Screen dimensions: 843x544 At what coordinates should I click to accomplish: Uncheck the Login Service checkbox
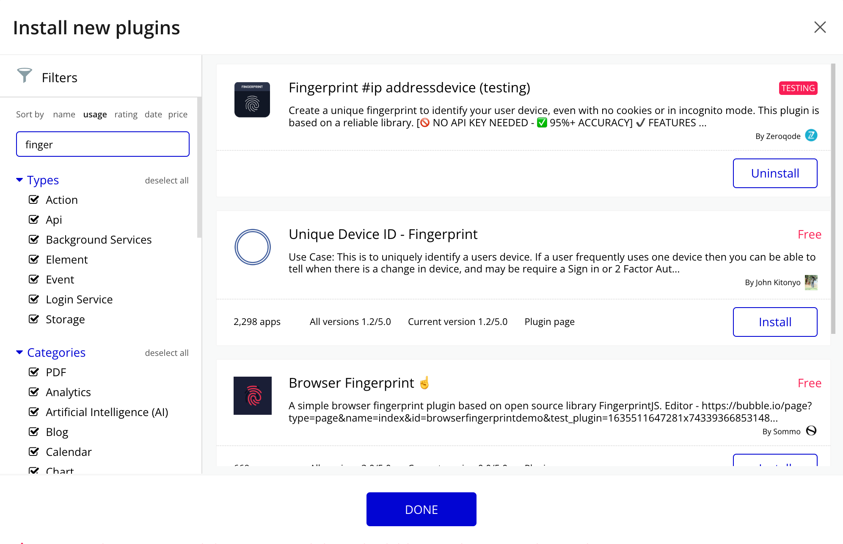click(34, 299)
